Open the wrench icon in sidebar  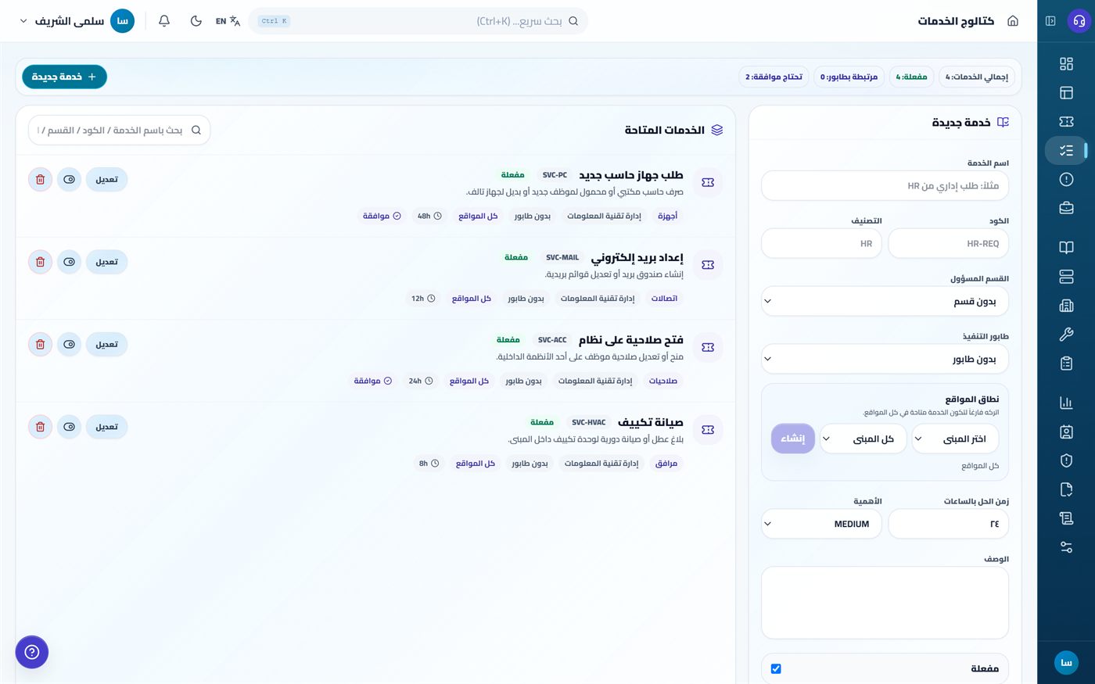[x=1066, y=335]
